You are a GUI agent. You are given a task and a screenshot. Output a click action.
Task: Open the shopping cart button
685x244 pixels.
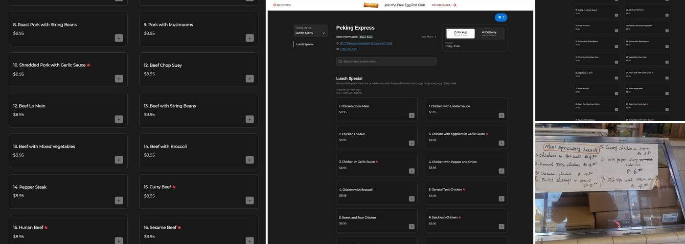click(x=501, y=18)
